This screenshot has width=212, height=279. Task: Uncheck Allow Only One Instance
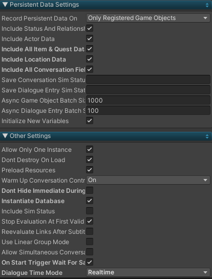coord(90,149)
